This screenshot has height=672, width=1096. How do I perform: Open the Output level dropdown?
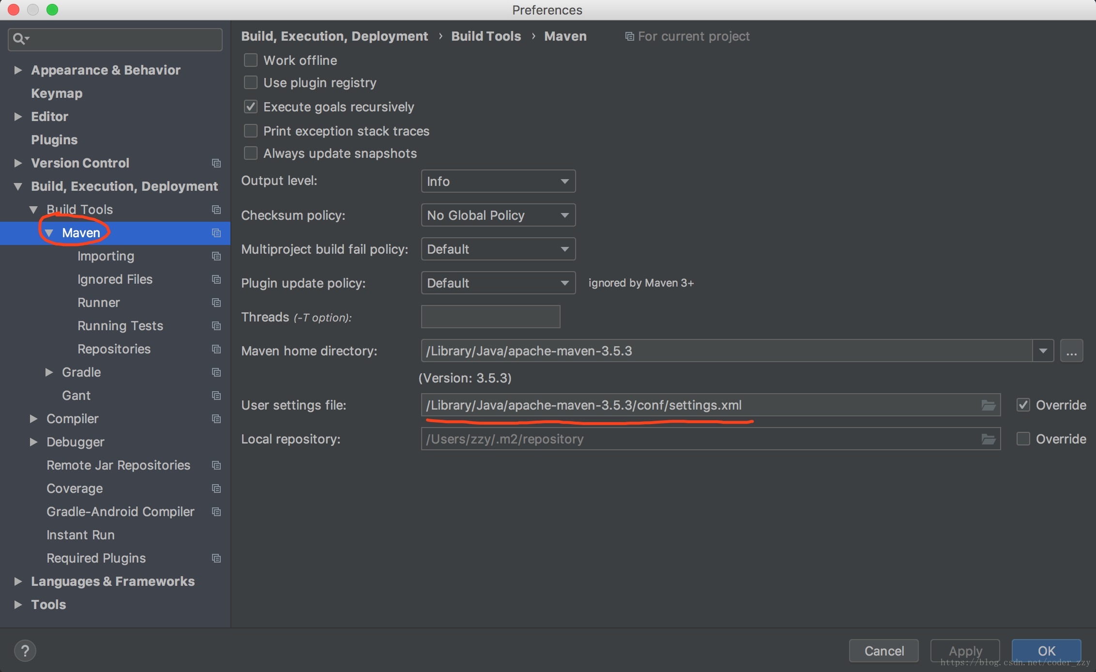pos(498,181)
